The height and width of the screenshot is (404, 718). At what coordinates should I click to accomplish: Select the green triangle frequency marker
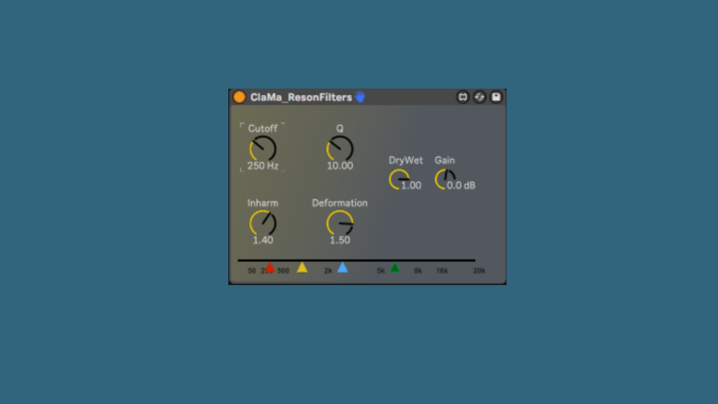point(395,267)
